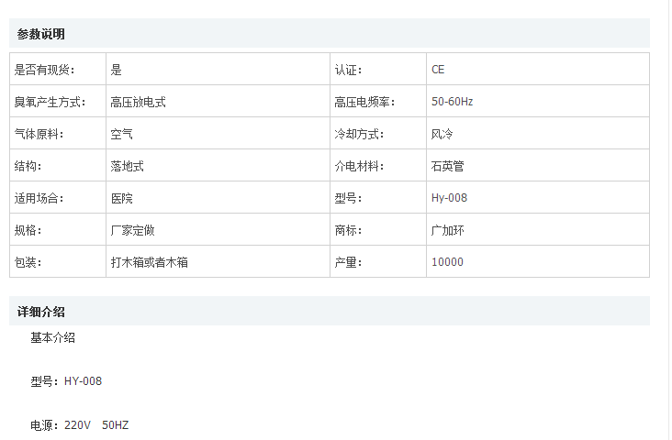Image resolution: width=672 pixels, height=440 pixels.
Task: Click the 空气 gas source cell
Action: coord(121,134)
